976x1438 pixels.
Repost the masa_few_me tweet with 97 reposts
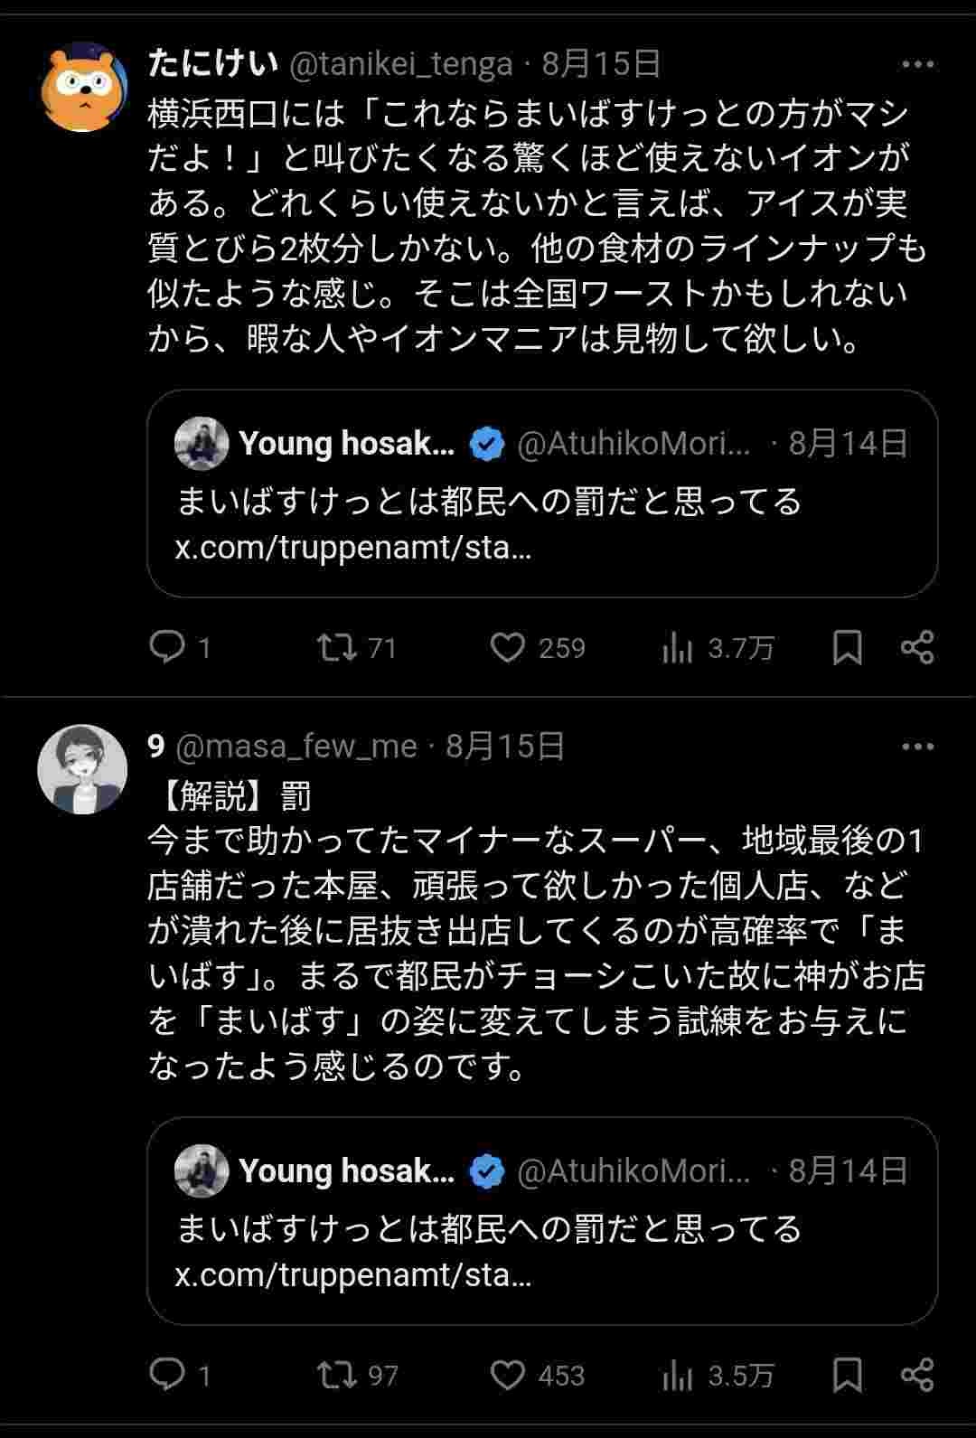click(337, 1375)
